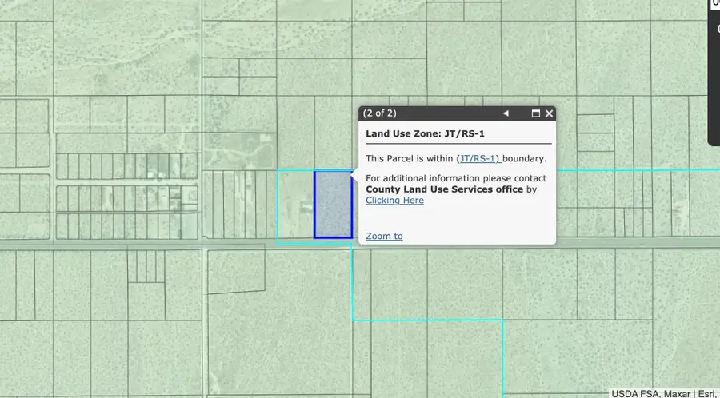Click the Maxar attribution text
This screenshot has height=398, width=720.
676,393
